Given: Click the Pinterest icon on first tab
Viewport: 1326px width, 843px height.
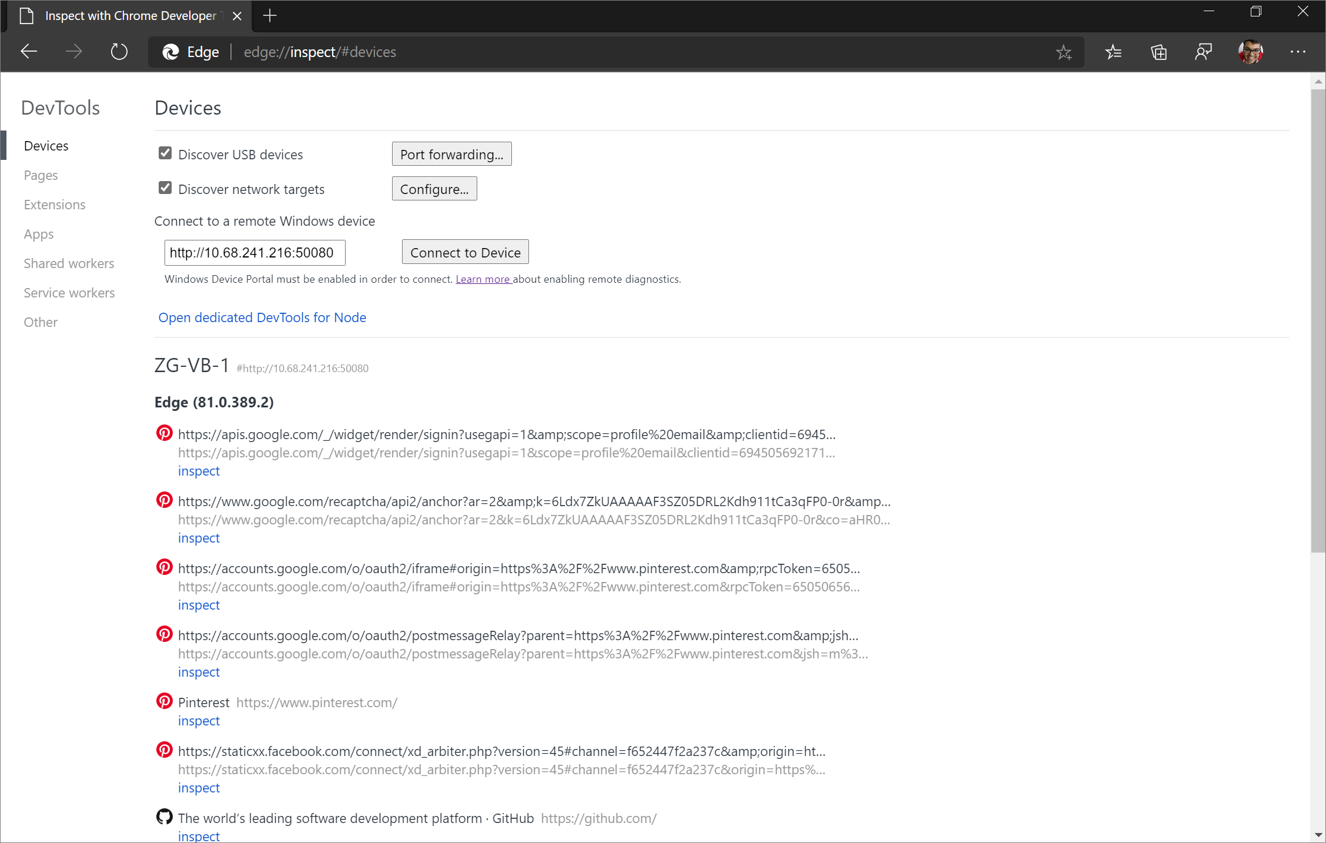Looking at the screenshot, I should [x=165, y=433].
